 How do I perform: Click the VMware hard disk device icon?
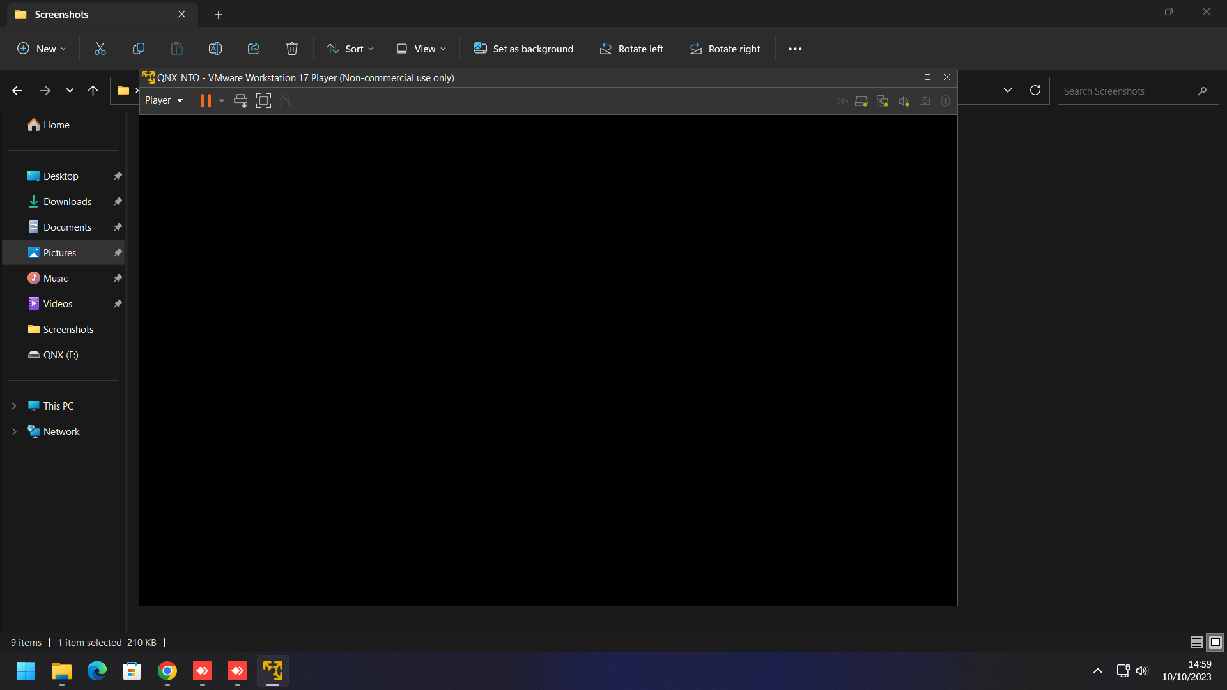coord(861,101)
